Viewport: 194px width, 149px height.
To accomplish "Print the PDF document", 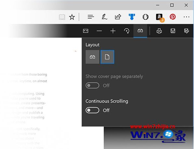I will [159, 31].
